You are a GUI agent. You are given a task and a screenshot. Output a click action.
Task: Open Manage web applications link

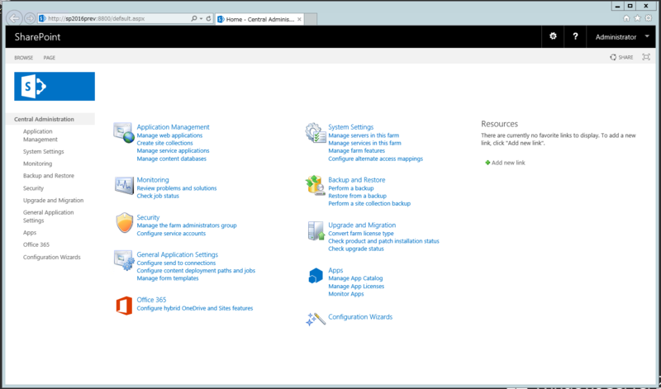pyautogui.click(x=169, y=135)
